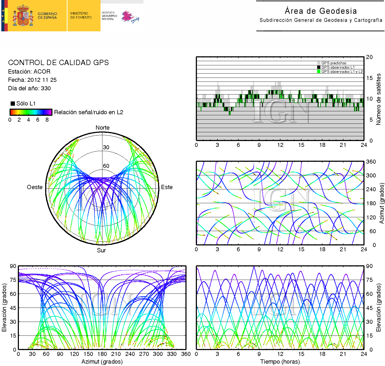Screen dimensions: 385x366
Task: Click the Estación: ACOR text
Action: [29, 72]
